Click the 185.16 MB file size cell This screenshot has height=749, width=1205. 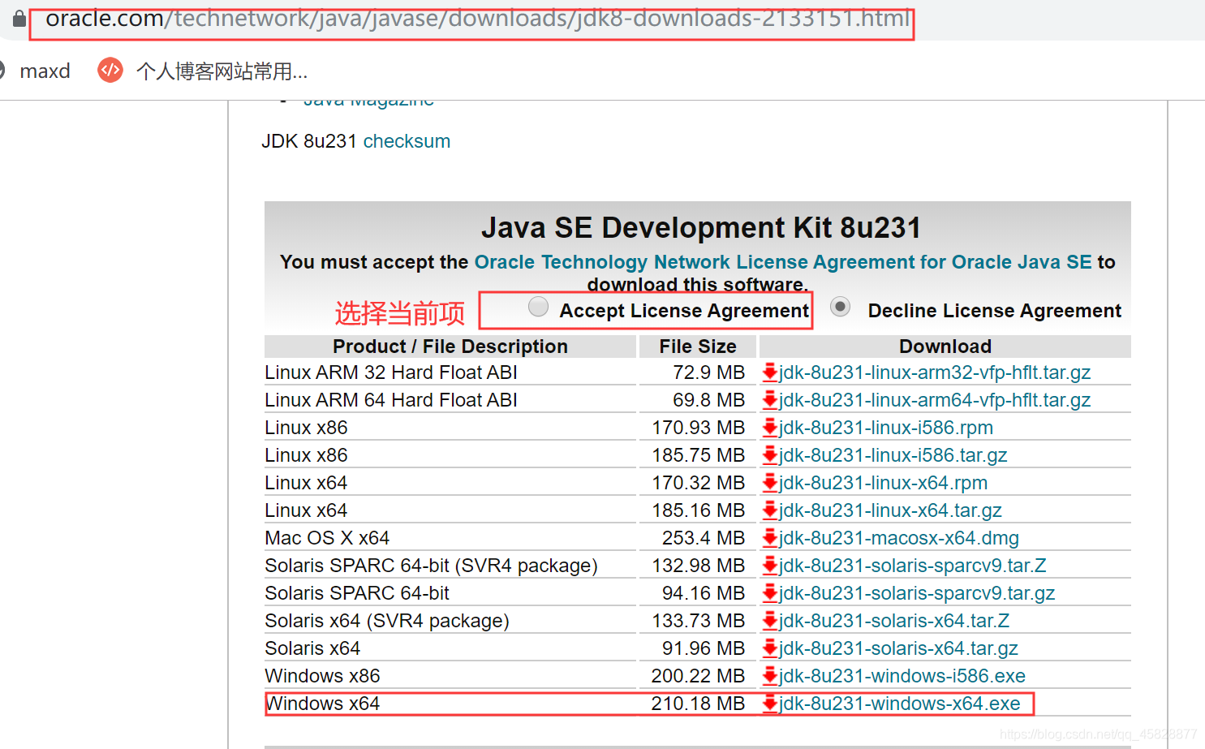(698, 510)
